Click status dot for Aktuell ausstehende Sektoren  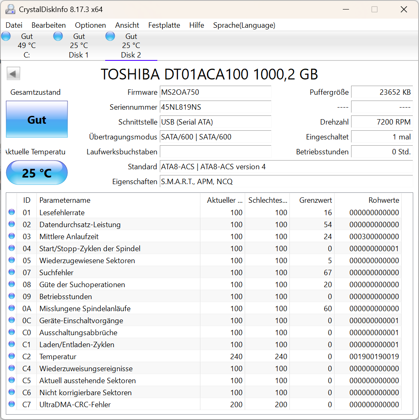coord(12,380)
